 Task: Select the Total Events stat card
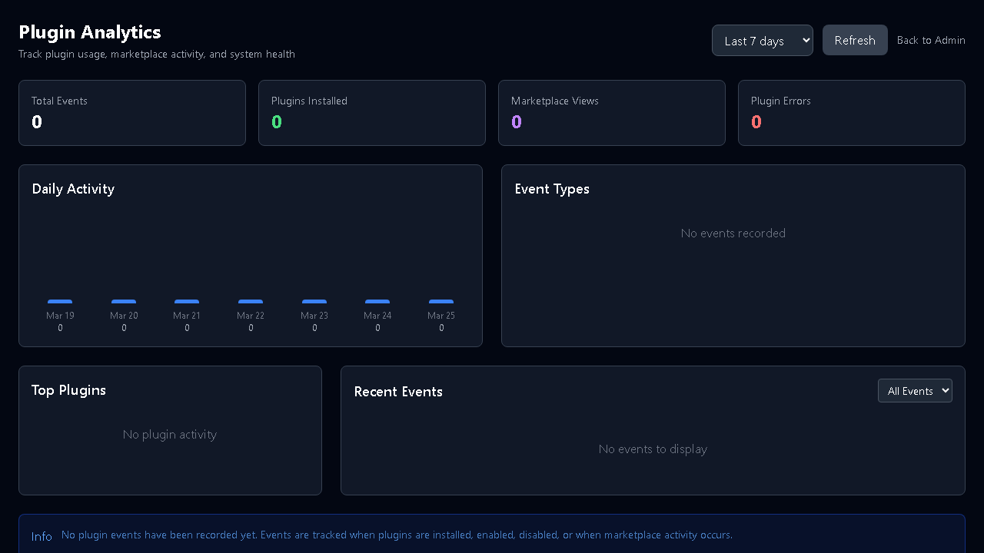132,112
